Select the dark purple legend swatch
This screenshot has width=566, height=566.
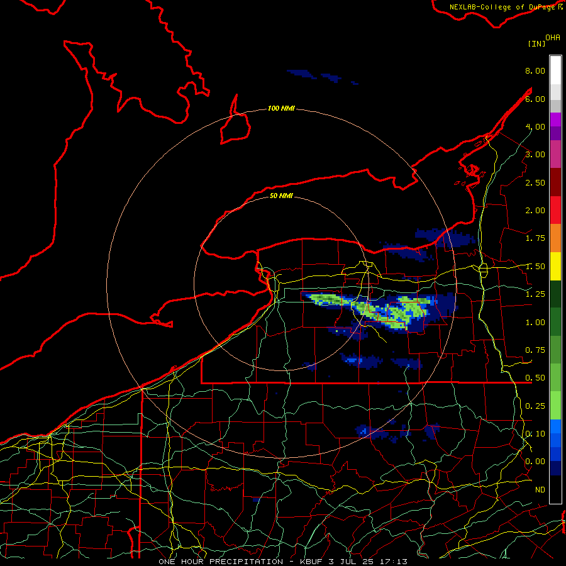pos(555,133)
